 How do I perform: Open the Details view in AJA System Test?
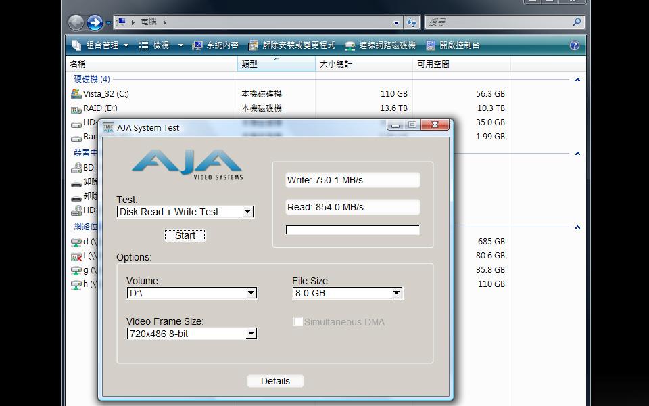[275, 381]
